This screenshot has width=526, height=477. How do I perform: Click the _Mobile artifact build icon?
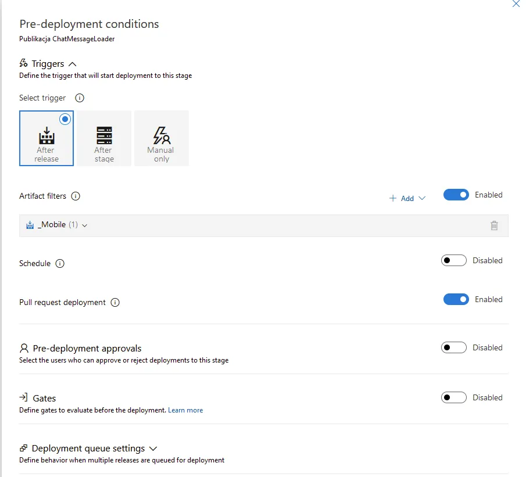(30, 225)
